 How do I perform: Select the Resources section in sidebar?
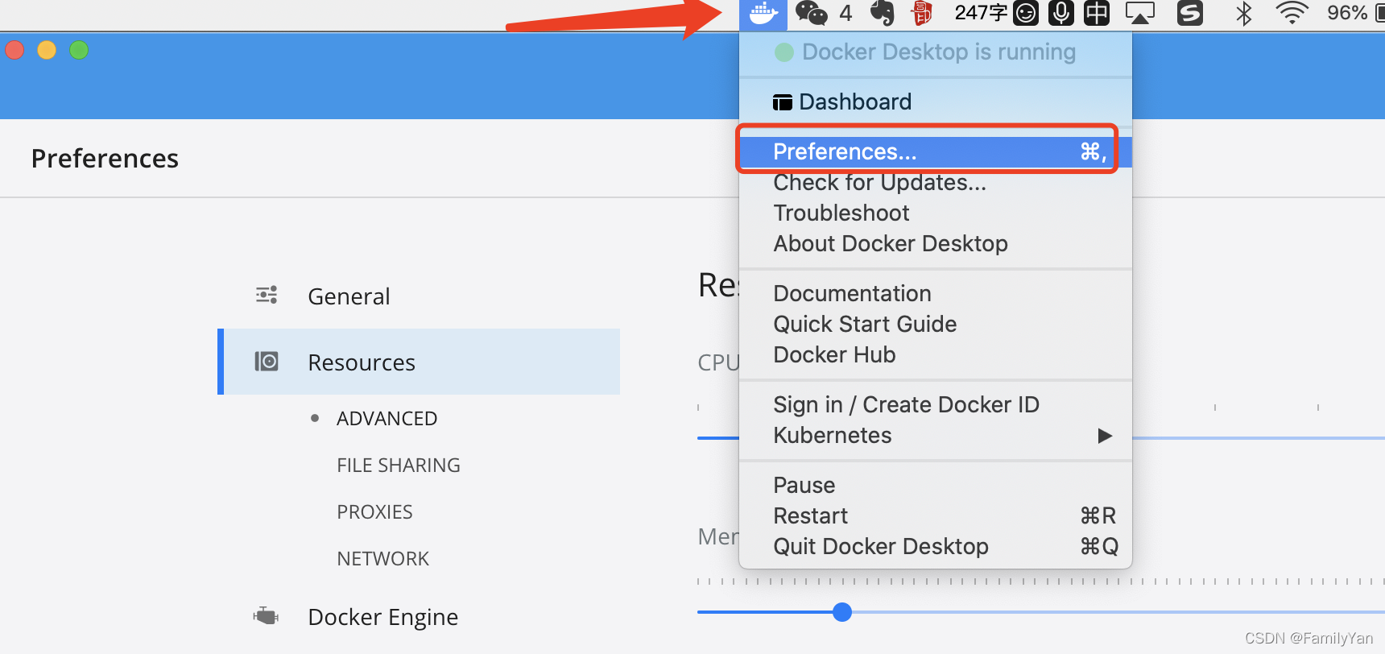tap(419, 362)
